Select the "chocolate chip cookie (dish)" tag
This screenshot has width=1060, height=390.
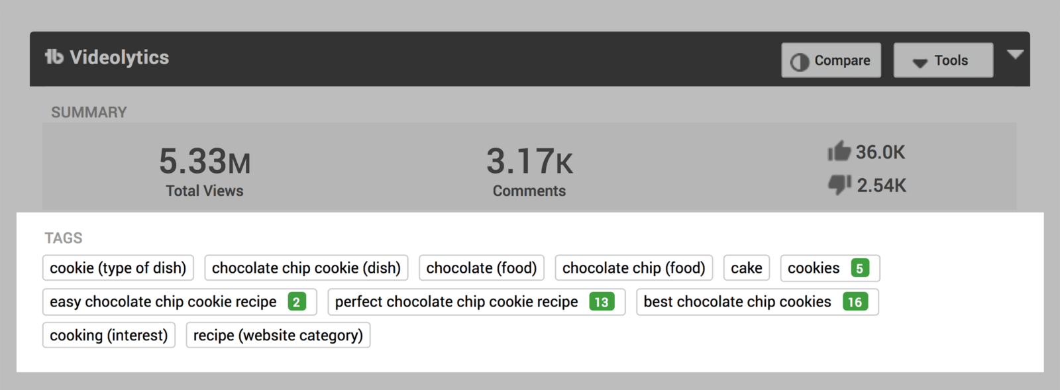coord(306,268)
